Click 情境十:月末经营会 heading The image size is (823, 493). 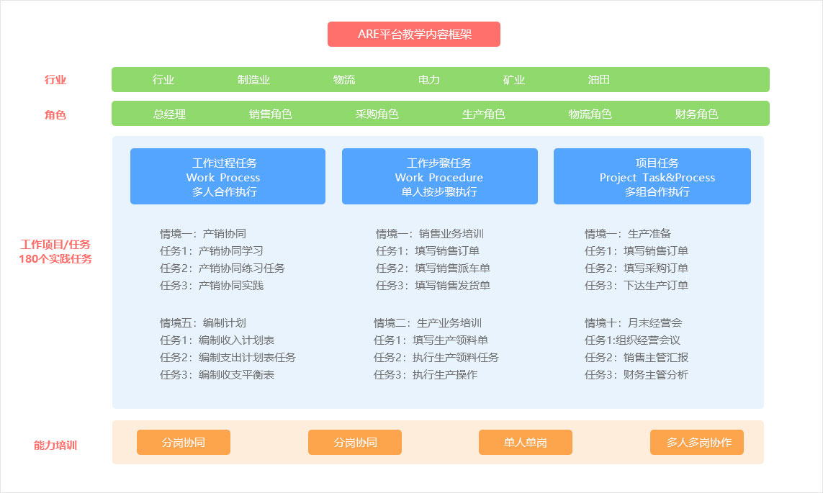[x=634, y=323]
